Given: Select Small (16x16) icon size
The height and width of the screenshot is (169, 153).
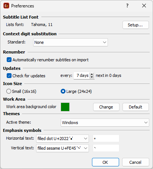Looking at the screenshot, I should pos(9,91).
